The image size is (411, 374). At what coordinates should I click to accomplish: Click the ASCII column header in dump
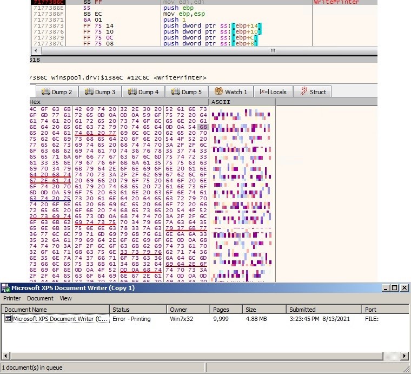pos(242,102)
